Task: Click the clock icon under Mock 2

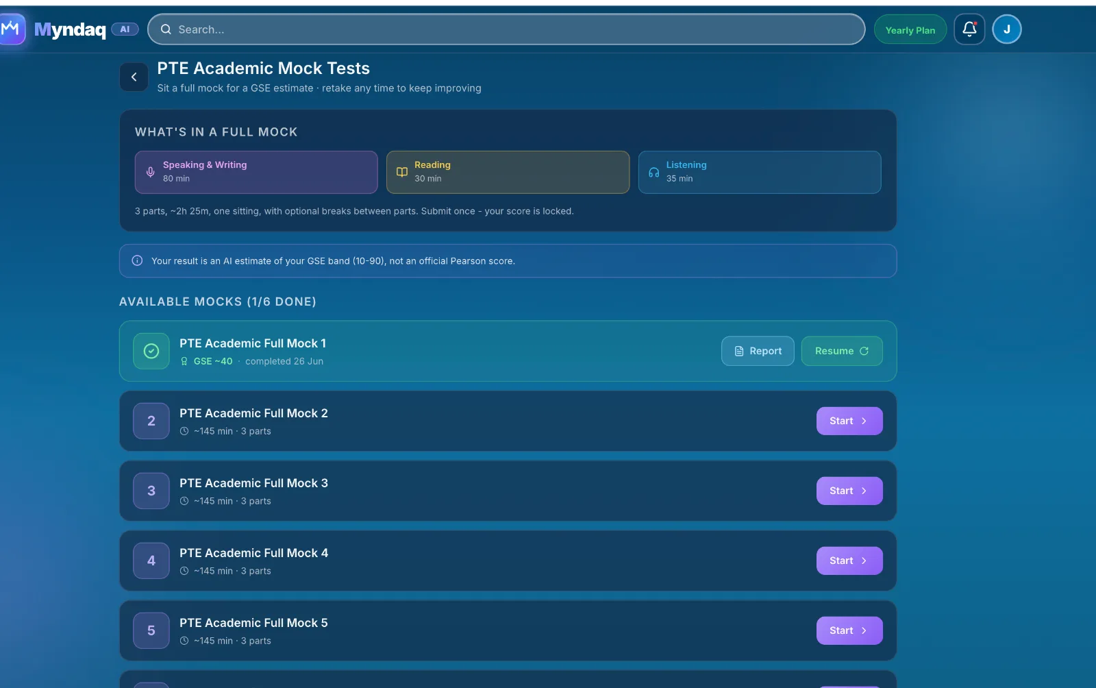Action: point(184,431)
